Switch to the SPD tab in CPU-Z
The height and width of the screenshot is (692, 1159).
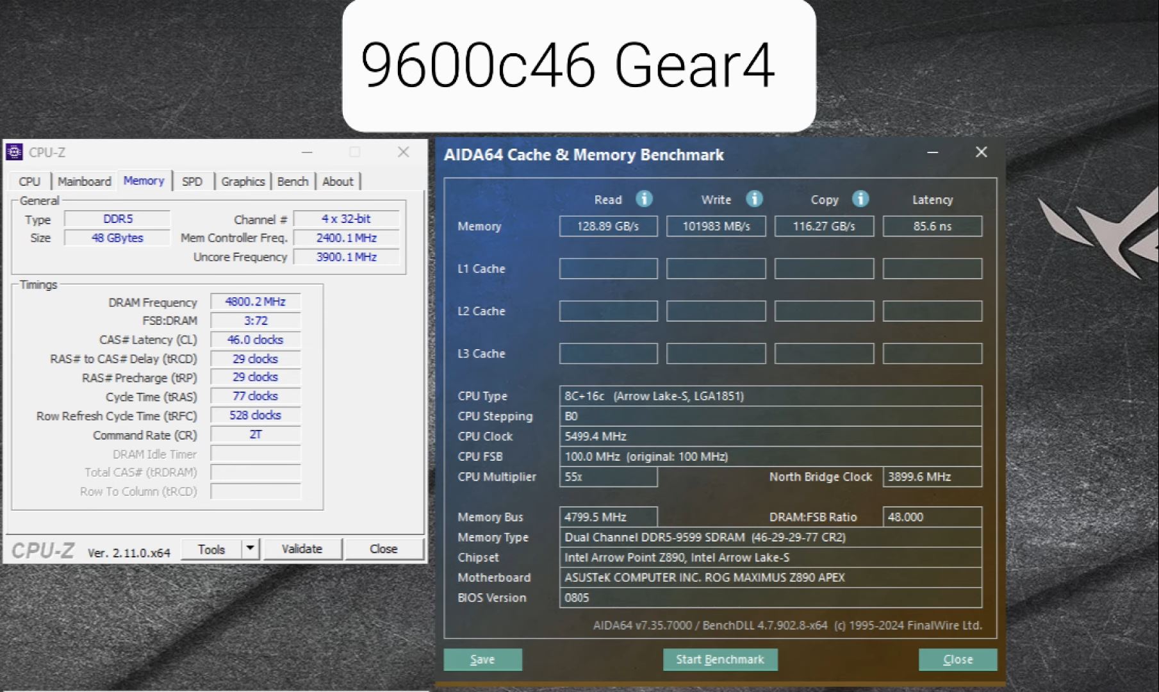click(x=193, y=181)
